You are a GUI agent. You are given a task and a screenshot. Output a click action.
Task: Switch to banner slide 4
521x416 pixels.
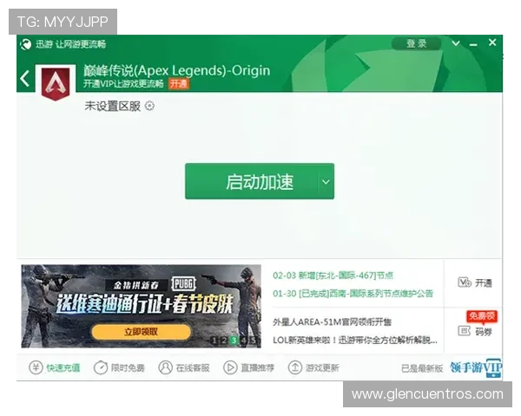(243, 341)
